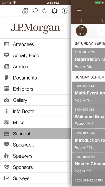Select SEP 8 2018 date circle
The image size is (105, 187).
[81, 31]
